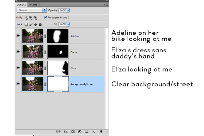
Task: Enable Lock position icon
Action: click(x=36, y=24)
